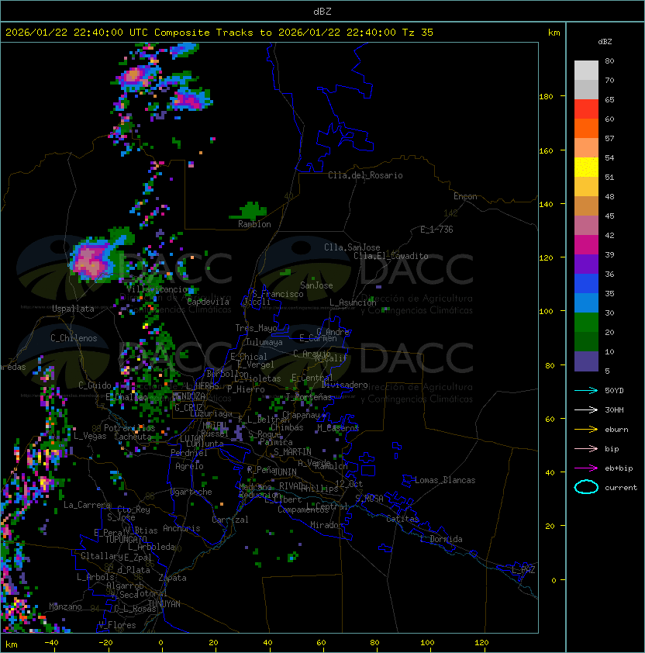The width and height of the screenshot is (645, 653).
Task: Click the 'L_Vegas' label
Action: [90, 436]
